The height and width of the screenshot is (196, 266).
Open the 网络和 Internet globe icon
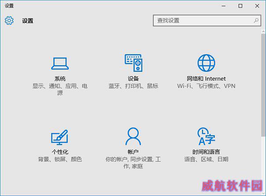click(x=206, y=63)
